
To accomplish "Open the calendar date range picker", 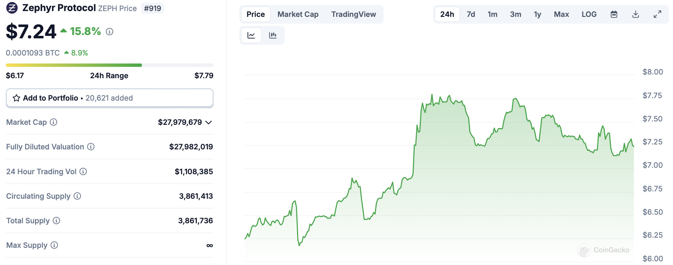I will [614, 14].
